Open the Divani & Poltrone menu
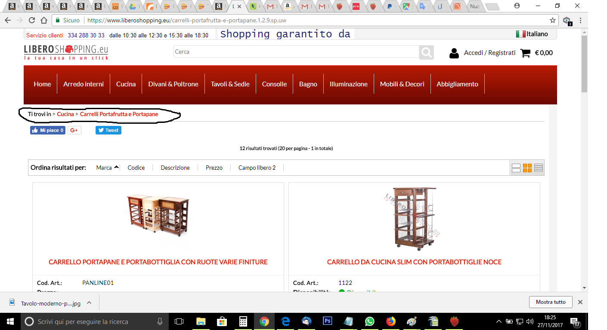Image resolution: width=607 pixels, height=330 pixels. click(173, 84)
